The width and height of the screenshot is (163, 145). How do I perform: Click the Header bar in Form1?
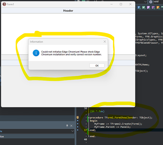[68, 11]
